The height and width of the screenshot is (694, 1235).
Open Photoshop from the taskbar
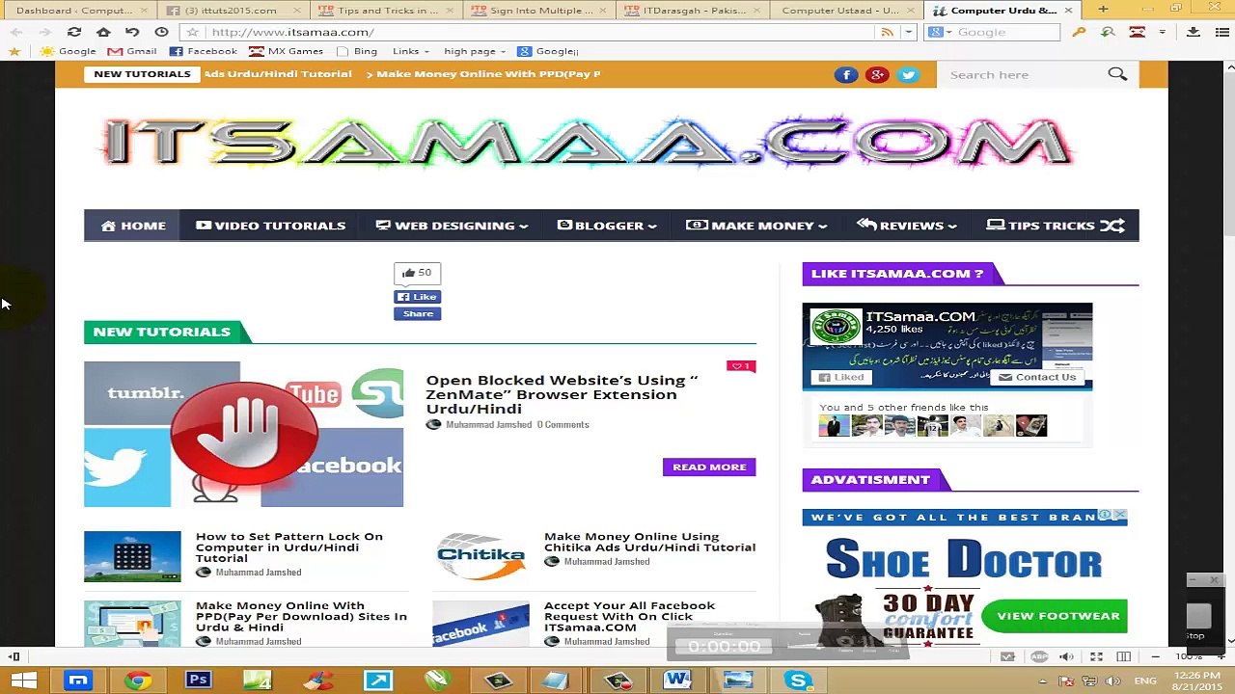[198, 681]
